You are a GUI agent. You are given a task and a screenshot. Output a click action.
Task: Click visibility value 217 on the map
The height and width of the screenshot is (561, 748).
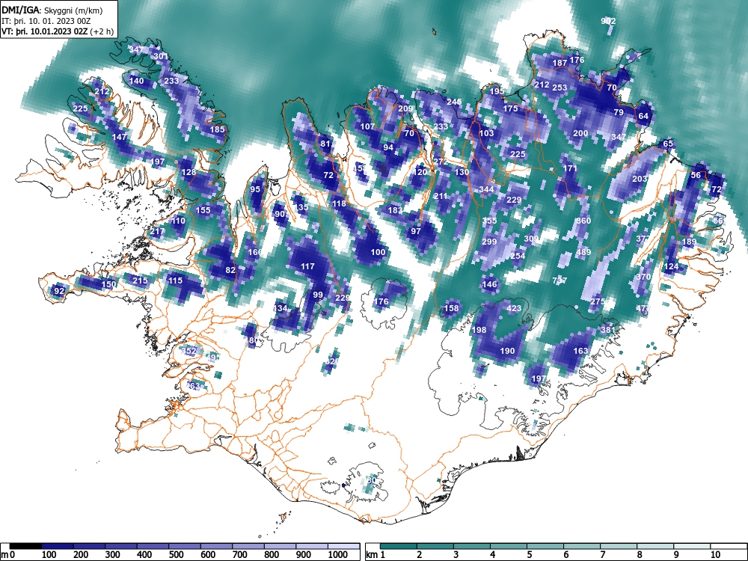(157, 232)
